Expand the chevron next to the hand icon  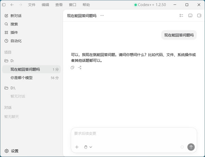[91, 147]
